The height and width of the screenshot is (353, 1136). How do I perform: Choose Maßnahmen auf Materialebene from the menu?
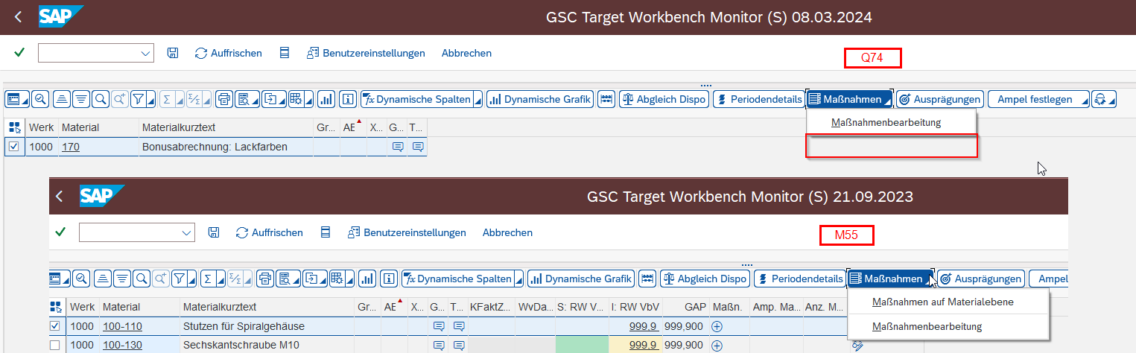click(x=942, y=302)
